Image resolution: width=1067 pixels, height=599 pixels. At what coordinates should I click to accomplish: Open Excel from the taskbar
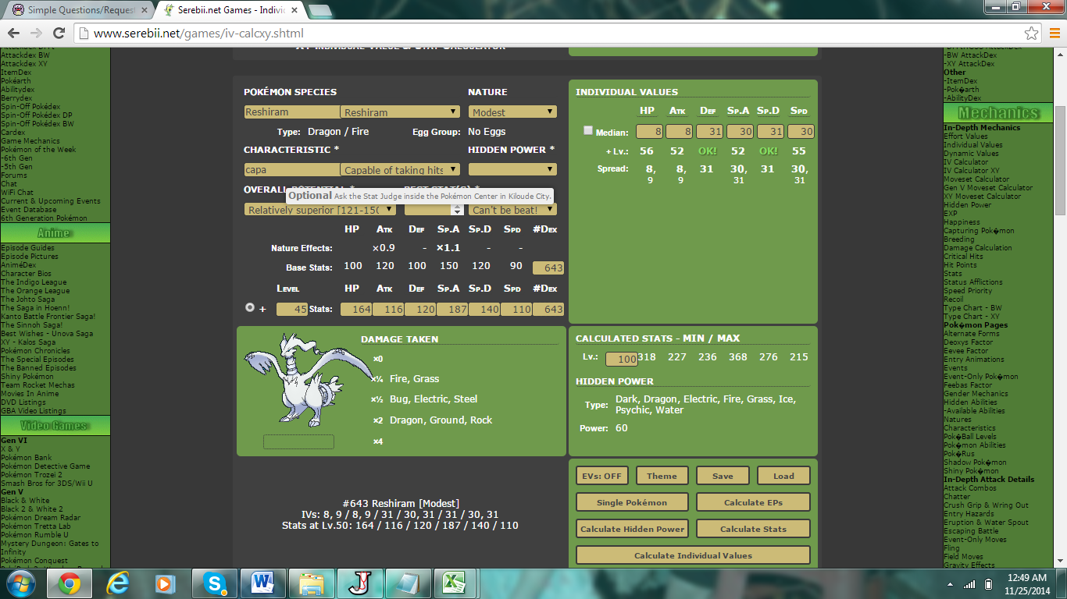coord(455,583)
